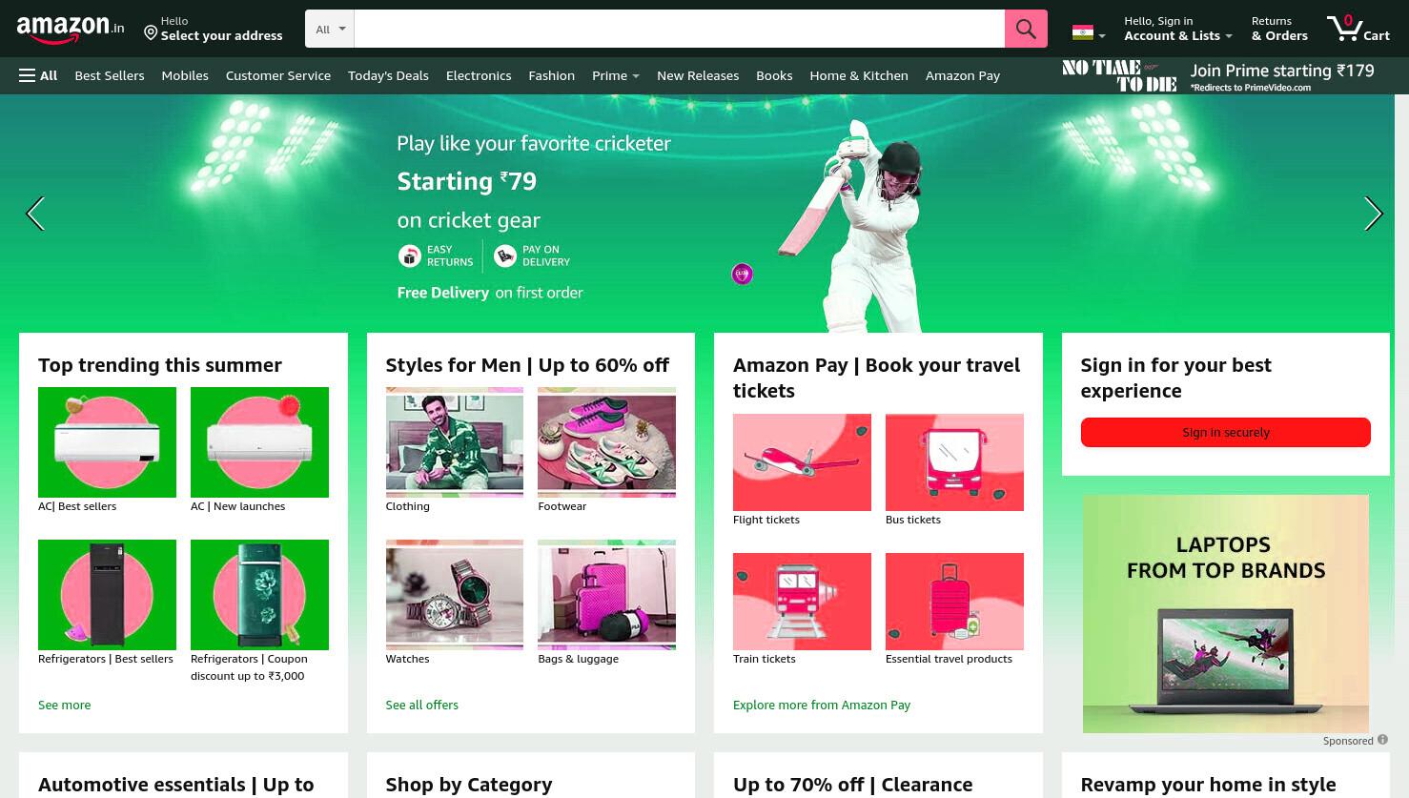1409x798 pixels.
Task: Open Footwear thumbnail
Action: tap(606, 442)
